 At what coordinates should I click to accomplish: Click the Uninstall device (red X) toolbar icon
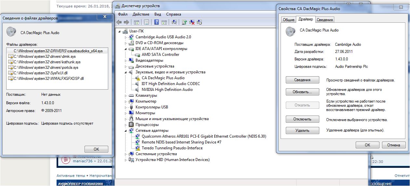click(192, 22)
